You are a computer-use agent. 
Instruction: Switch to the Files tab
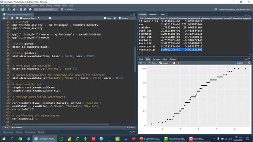point(141,59)
